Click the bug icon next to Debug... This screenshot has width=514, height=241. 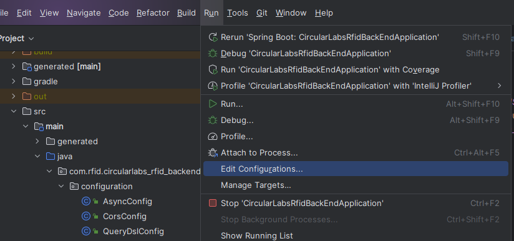(213, 120)
